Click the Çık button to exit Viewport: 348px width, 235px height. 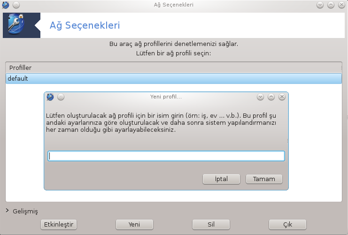pyautogui.click(x=287, y=224)
